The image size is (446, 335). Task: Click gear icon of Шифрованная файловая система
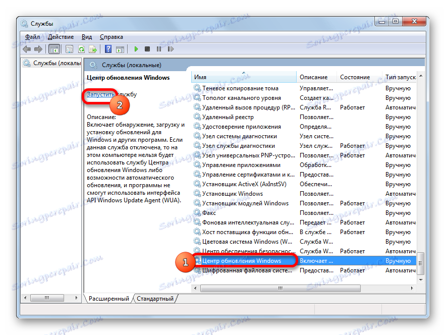click(197, 270)
